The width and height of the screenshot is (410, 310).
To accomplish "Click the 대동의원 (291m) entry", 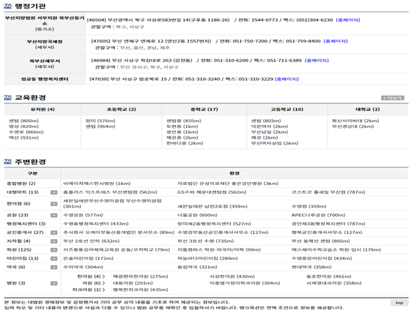I will point(133,283).
